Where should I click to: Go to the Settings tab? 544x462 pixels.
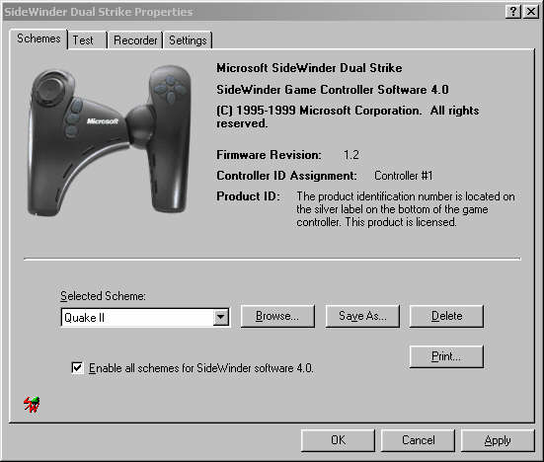click(x=188, y=40)
